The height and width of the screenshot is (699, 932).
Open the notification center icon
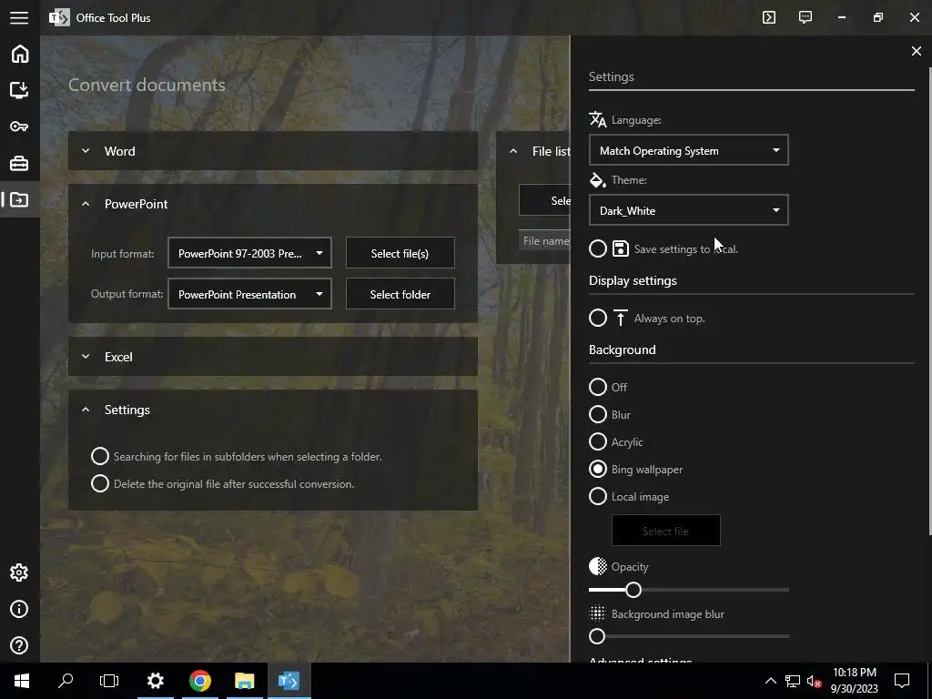(902, 681)
